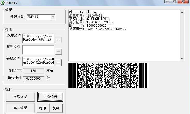Click the line 护照编号: ISDN-A-C84384398439849
The image size is (190, 114).
pyautogui.click(x=98, y=29)
